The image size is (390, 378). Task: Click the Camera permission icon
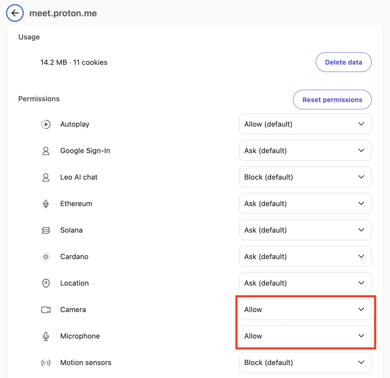click(x=46, y=310)
